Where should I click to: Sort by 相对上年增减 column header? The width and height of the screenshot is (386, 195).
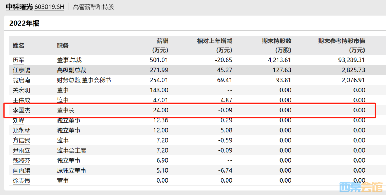214,45
